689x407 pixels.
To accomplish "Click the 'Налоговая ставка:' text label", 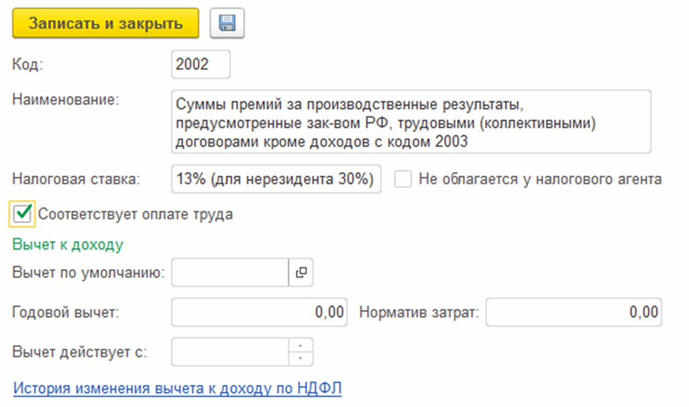I will (76, 180).
